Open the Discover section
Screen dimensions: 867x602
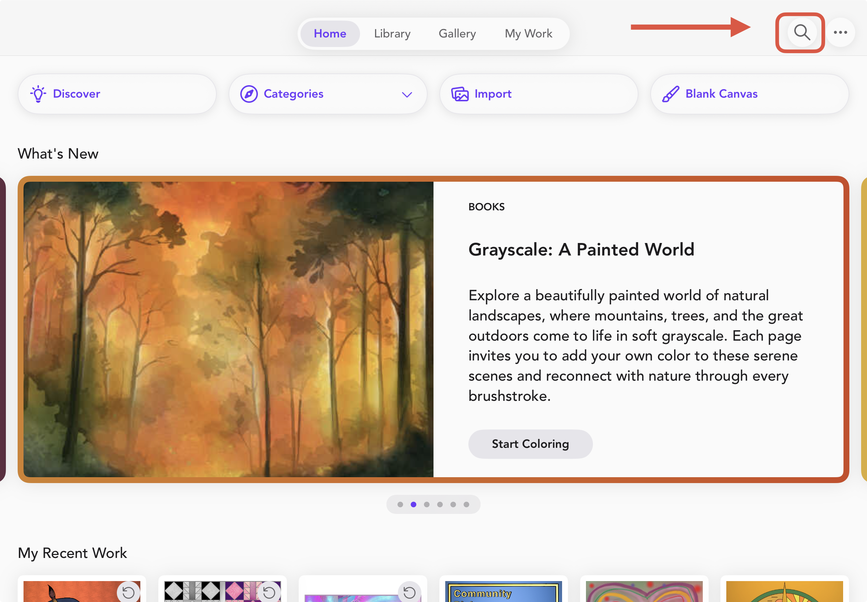pyautogui.click(x=117, y=94)
